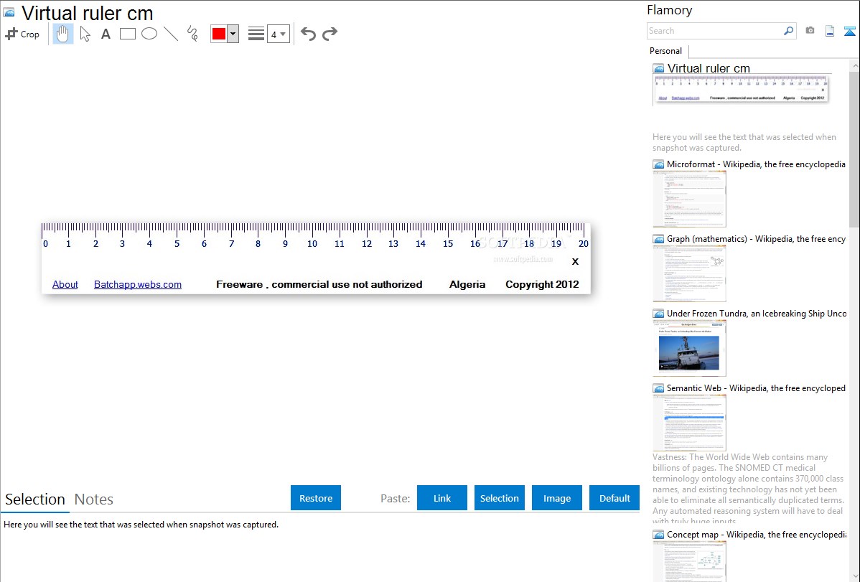Redo the last edit

pos(329,34)
